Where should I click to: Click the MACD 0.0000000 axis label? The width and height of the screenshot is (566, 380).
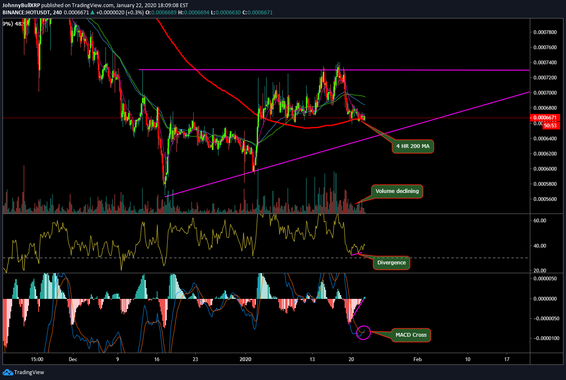point(545,299)
